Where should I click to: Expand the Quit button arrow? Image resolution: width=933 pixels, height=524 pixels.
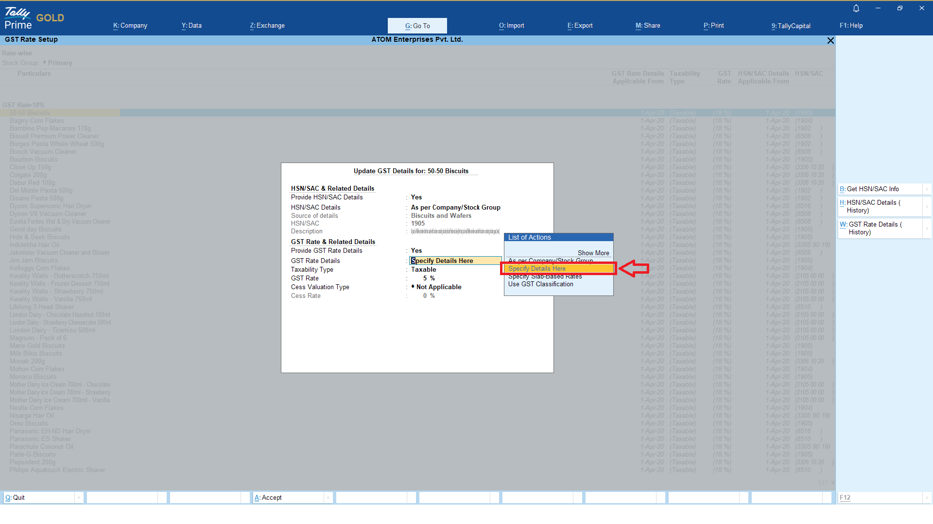[78, 498]
